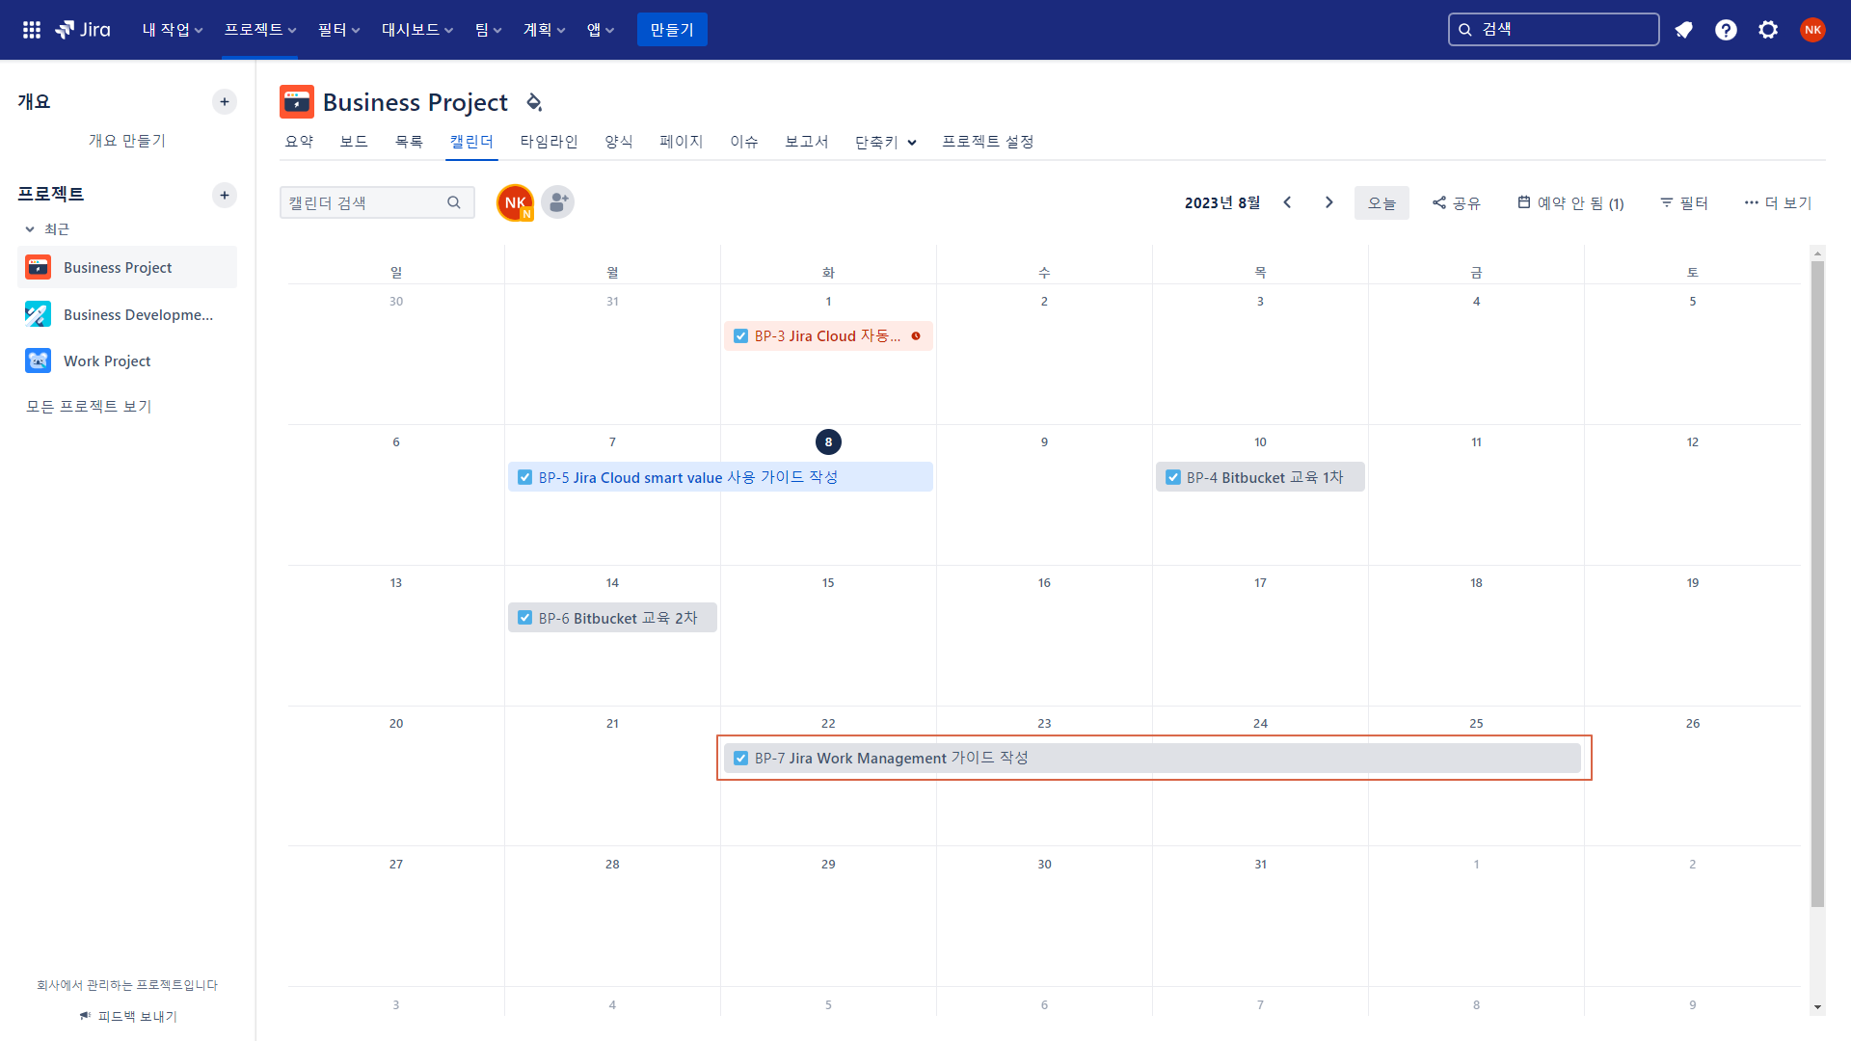Toggle the BP-7 task checkbox icon

click(740, 759)
